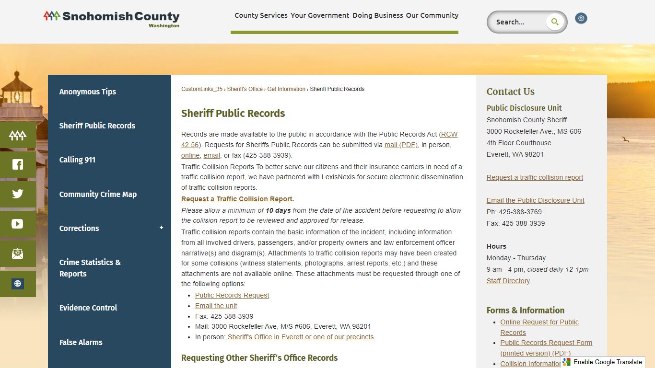
Task: Click Get Information breadcrumb
Action: click(x=286, y=89)
